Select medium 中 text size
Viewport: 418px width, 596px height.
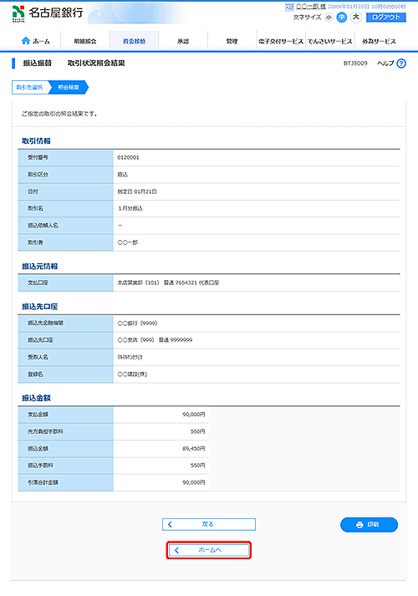point(342,17)
